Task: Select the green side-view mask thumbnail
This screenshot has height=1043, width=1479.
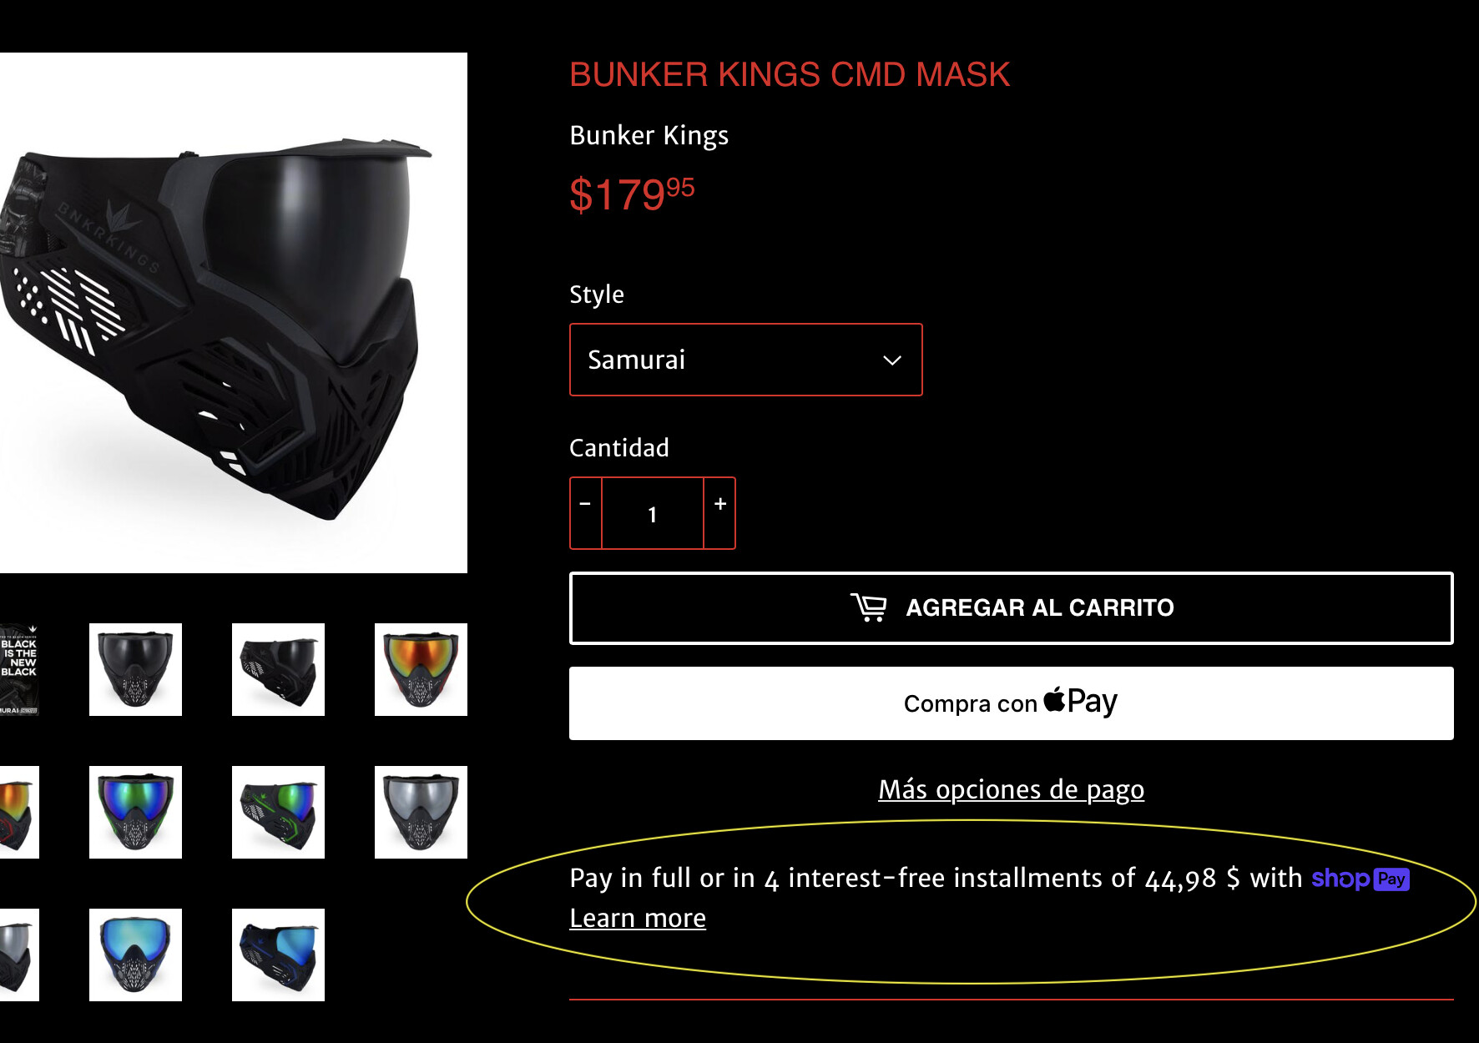Action: (x=278, y=812)
